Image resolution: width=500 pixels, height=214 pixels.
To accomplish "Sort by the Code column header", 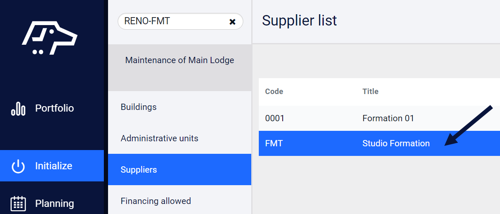I will click(274, 92).
